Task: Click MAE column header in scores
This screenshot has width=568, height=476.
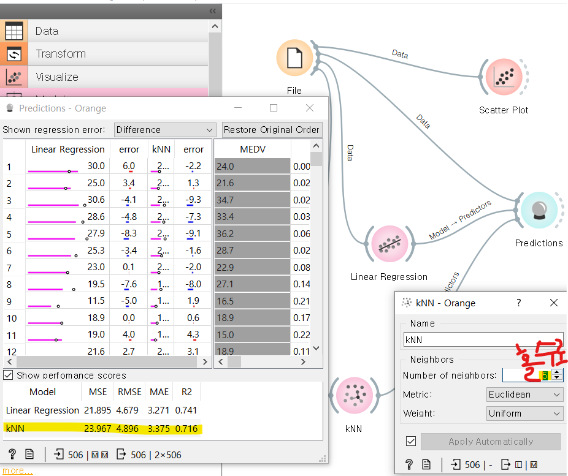Action: coord(159,392)
